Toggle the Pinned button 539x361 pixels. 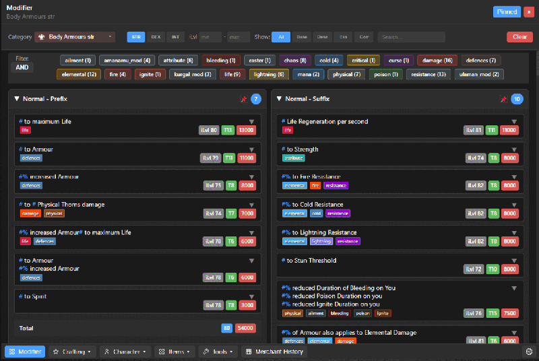point(507,12)
